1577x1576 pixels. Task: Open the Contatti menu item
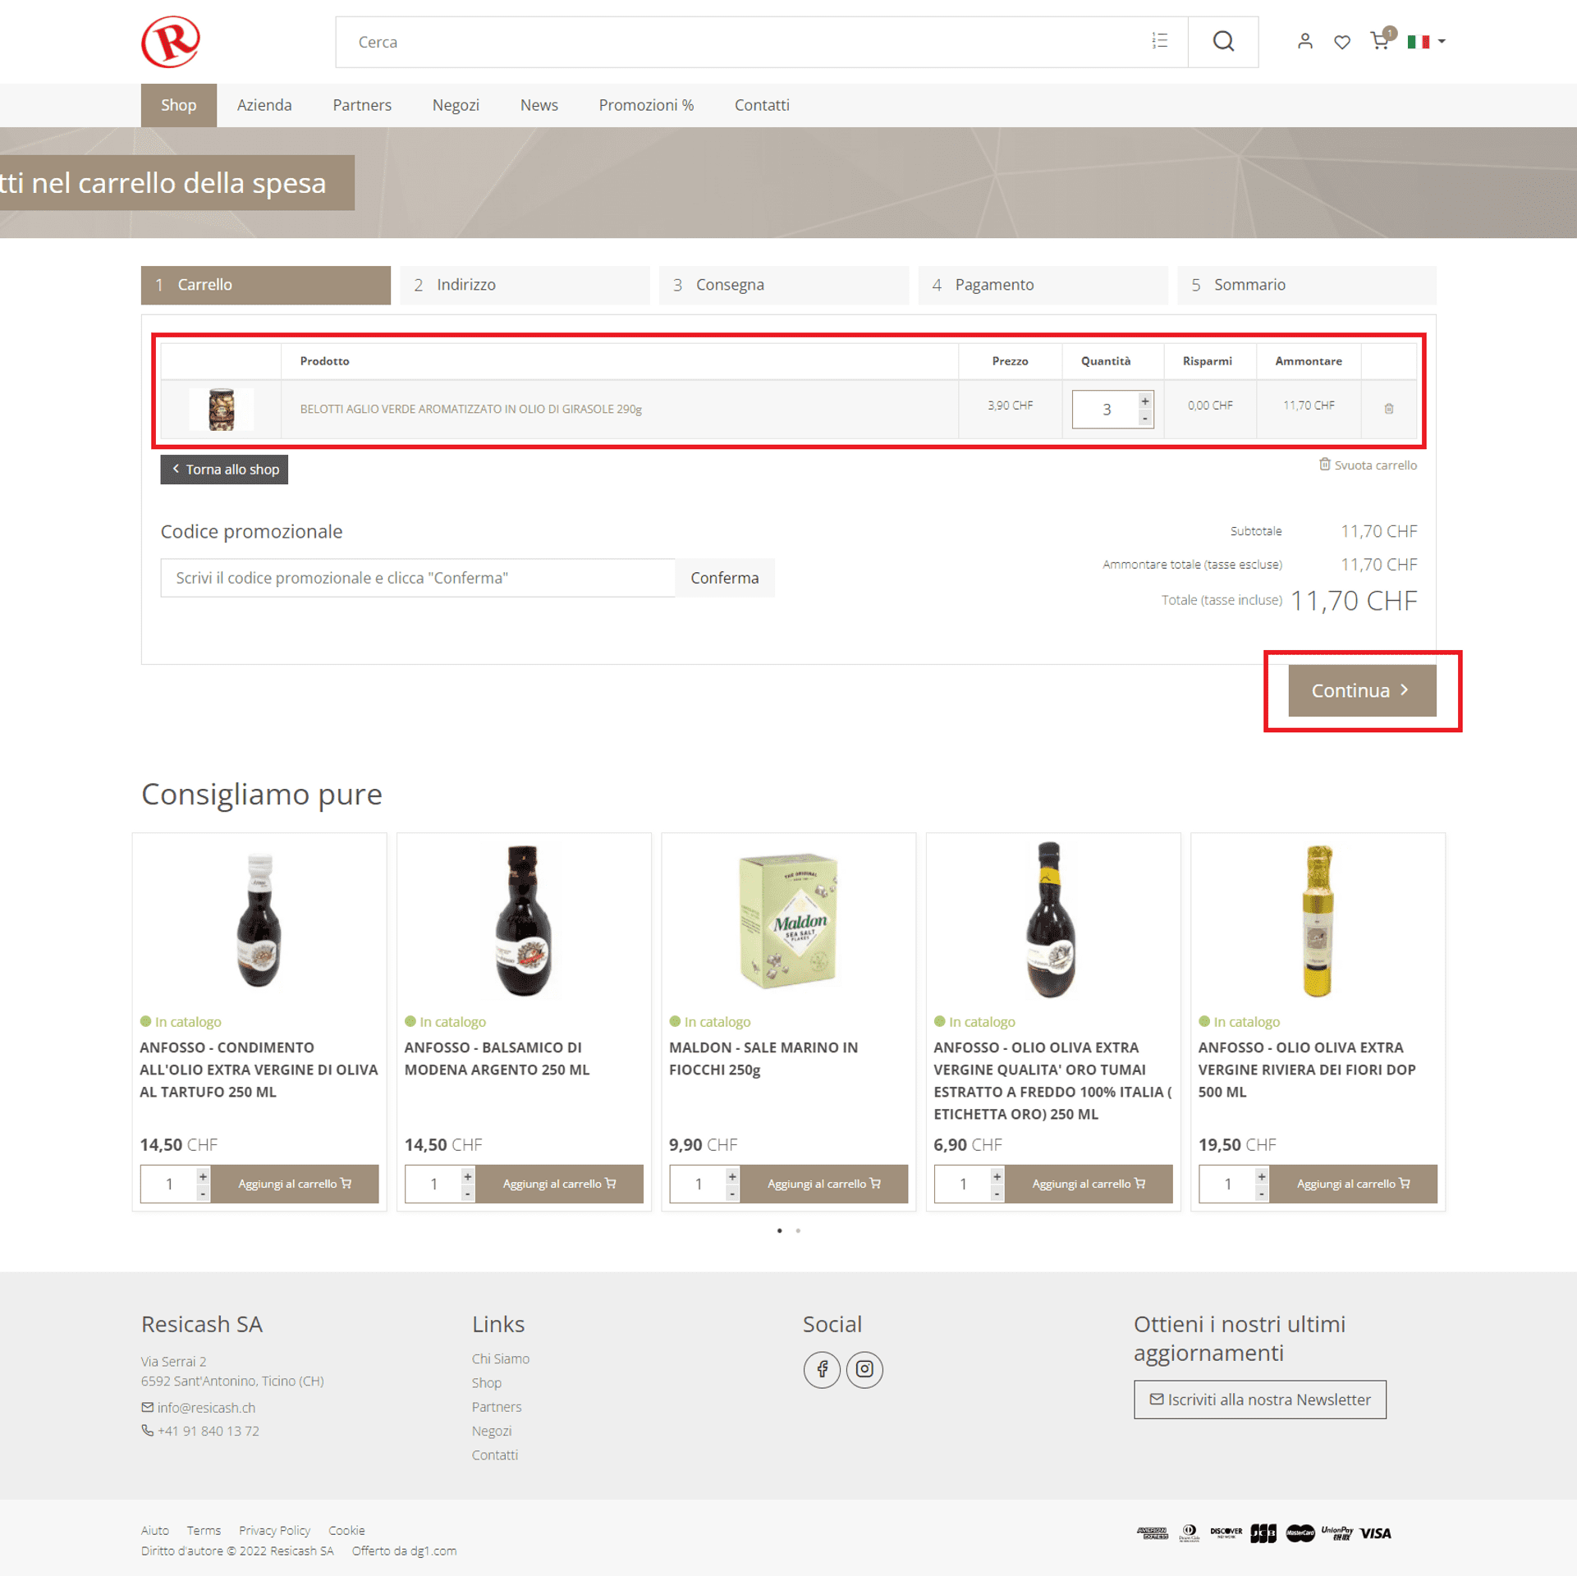point(762,105)
